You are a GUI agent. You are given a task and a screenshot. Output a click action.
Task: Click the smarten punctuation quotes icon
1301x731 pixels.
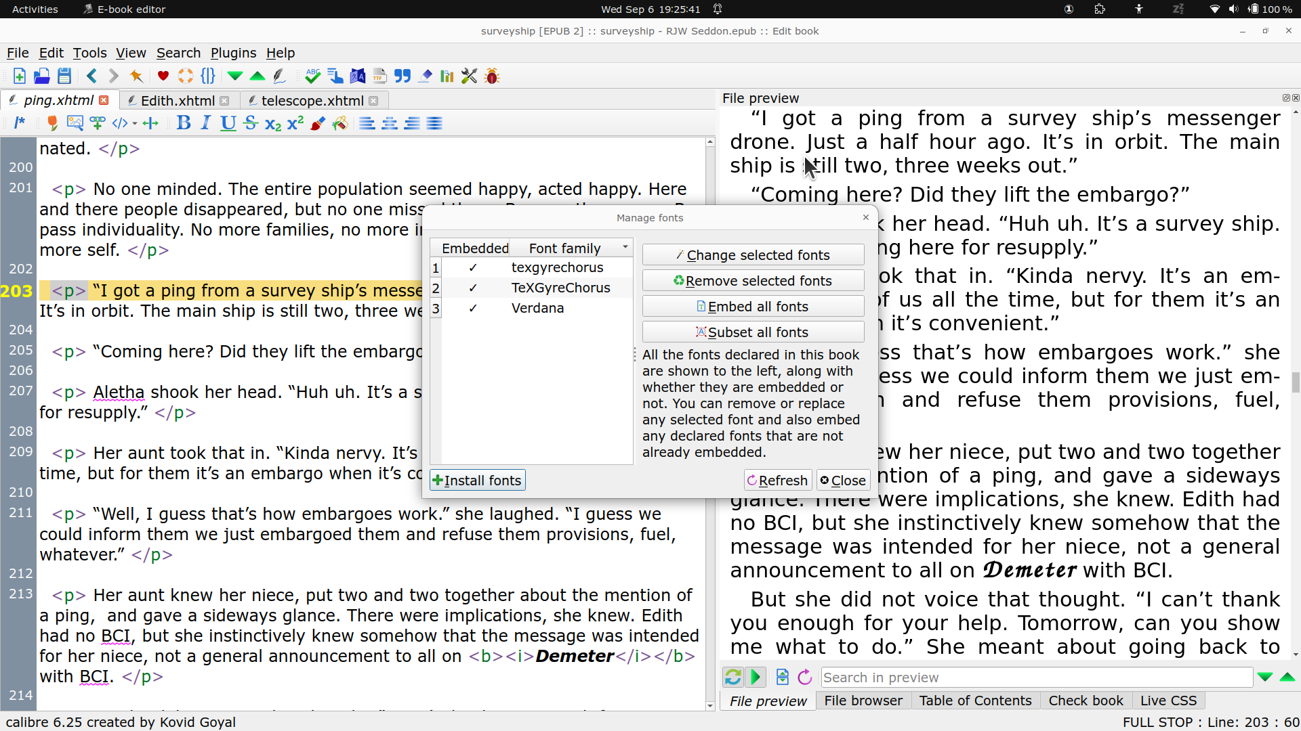pos(402,76)
